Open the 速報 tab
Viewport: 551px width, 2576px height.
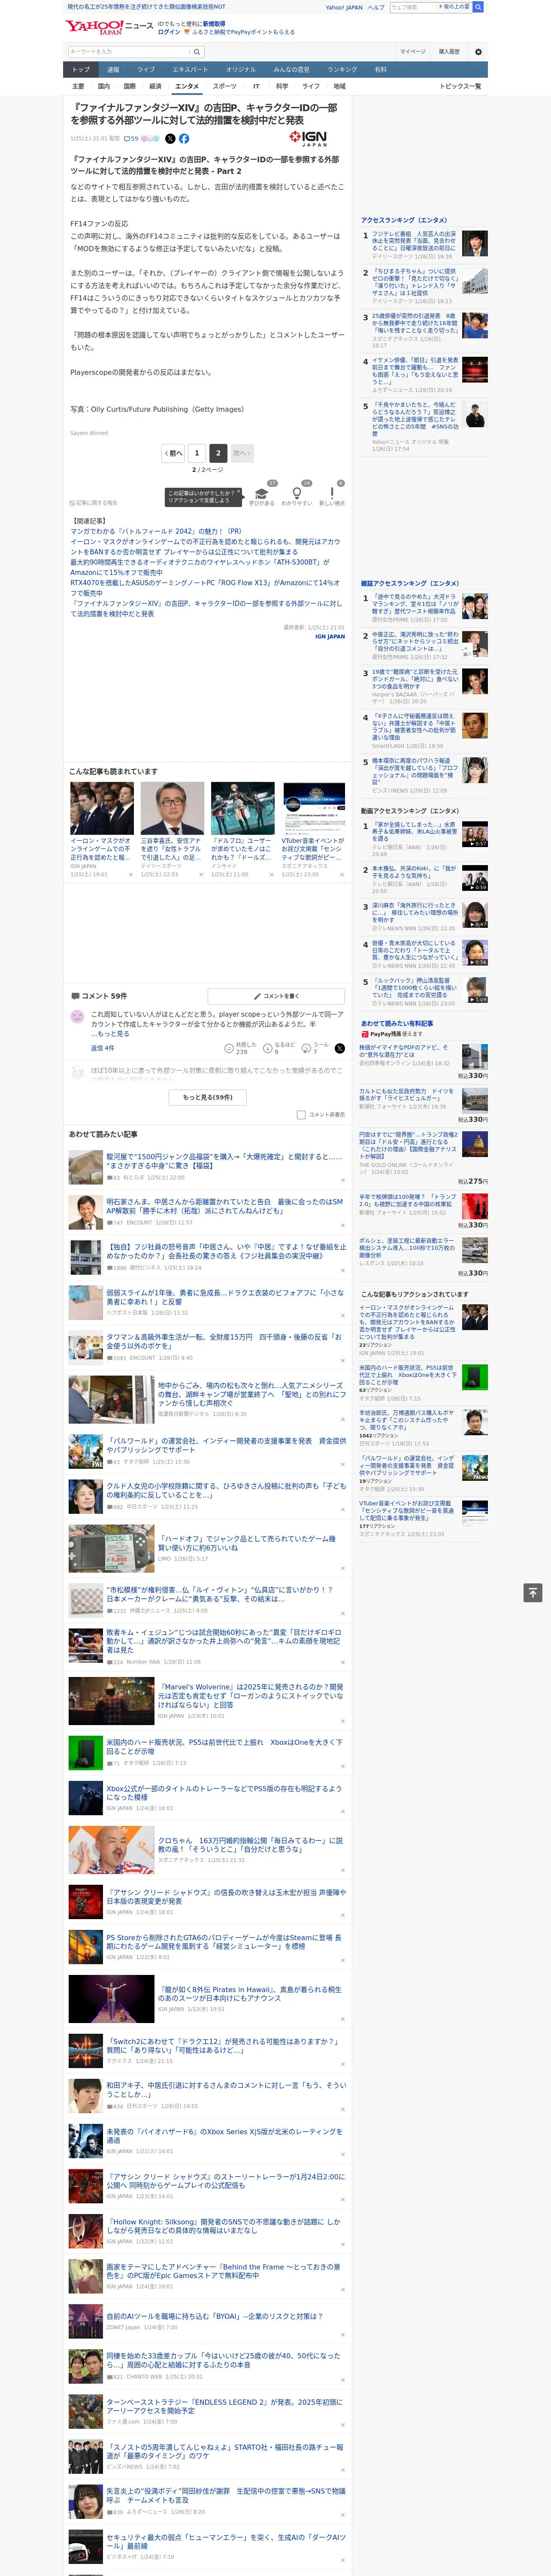pyautogui.click(x=113, y=70)
